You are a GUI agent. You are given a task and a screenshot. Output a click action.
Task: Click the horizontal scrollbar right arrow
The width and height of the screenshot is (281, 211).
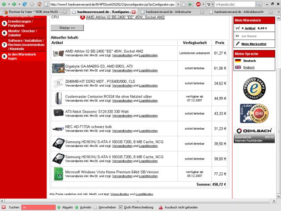[x=274, y=201]
